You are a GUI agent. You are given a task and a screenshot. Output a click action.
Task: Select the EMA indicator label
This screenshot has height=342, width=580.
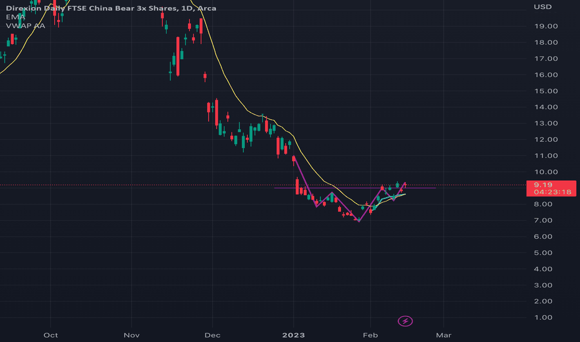point(16,17)
